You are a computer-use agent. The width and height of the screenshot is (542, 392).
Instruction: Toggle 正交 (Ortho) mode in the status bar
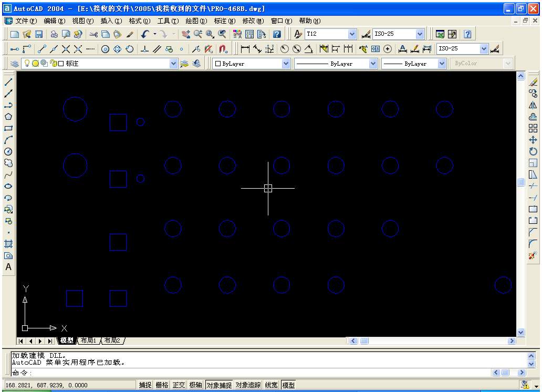[179, 385]
